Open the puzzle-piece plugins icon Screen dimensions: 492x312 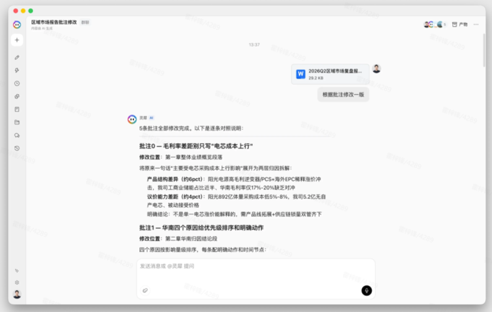(x=17, y=96)
